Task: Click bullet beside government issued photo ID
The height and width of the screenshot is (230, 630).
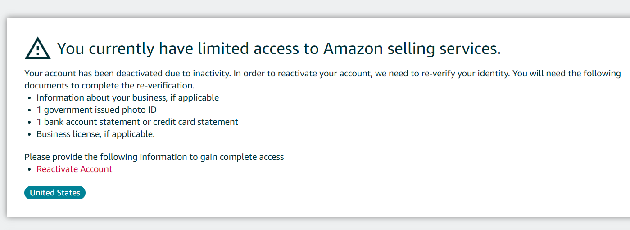Action: (x=30, y=110)
